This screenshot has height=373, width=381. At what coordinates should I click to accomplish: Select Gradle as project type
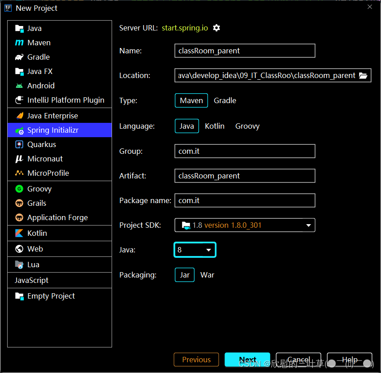(x=225, y=100)
